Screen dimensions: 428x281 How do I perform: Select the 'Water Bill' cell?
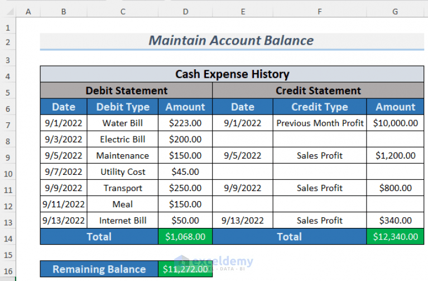pyautogui.click(x=123, y=123)
